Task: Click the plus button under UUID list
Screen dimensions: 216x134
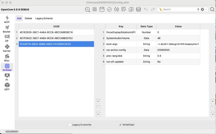Action: (98, 101)
